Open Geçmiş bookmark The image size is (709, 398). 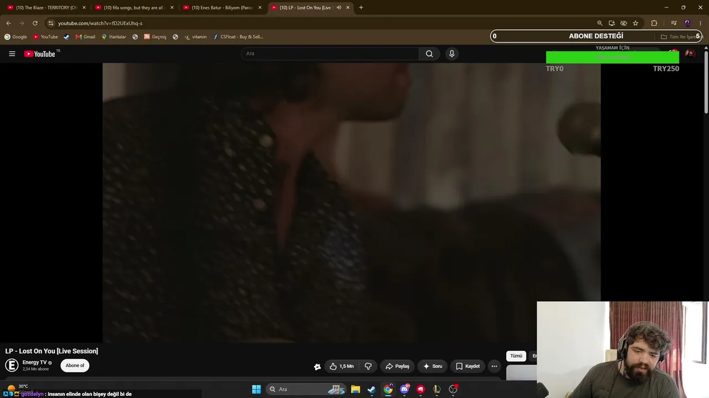click(155, 37)
